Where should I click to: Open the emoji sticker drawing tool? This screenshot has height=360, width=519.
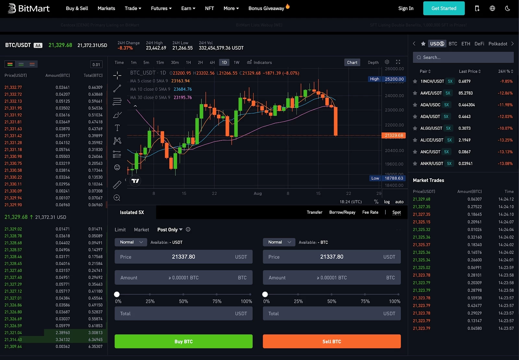point(117,167)
